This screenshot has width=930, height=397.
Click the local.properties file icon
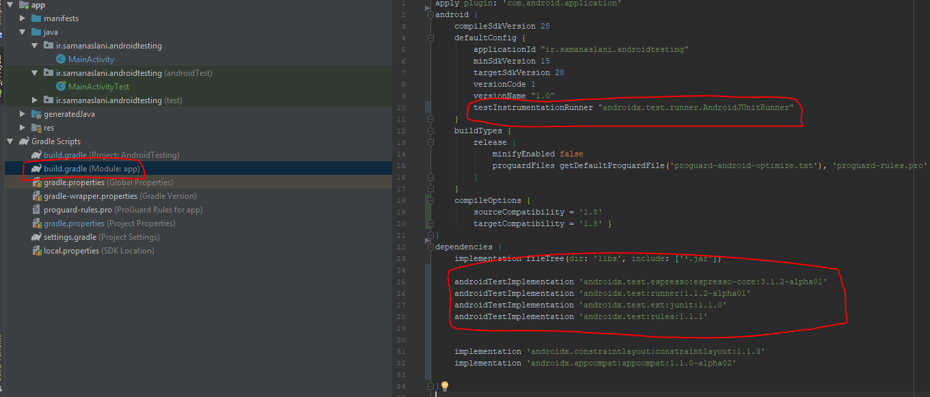click(x=37, y=251)
